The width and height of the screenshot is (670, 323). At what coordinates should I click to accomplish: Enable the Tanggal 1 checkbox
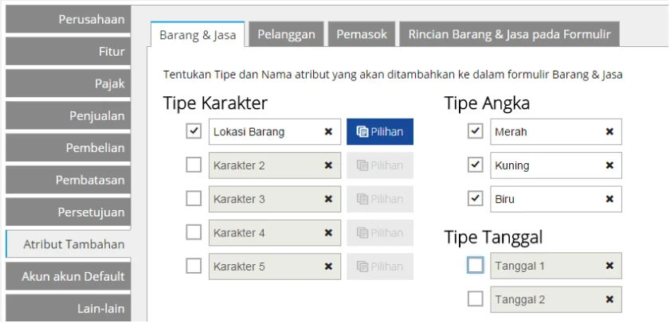(x=476, y=266)
